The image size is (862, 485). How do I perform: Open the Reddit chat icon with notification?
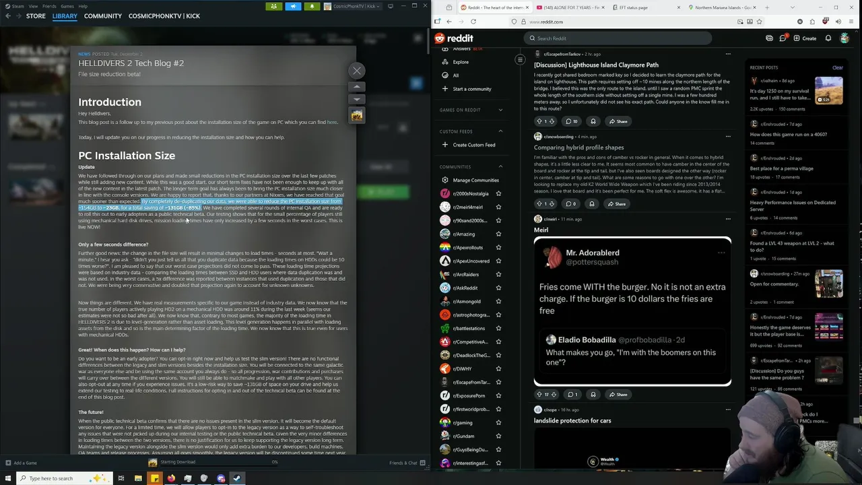pos(783,38)
